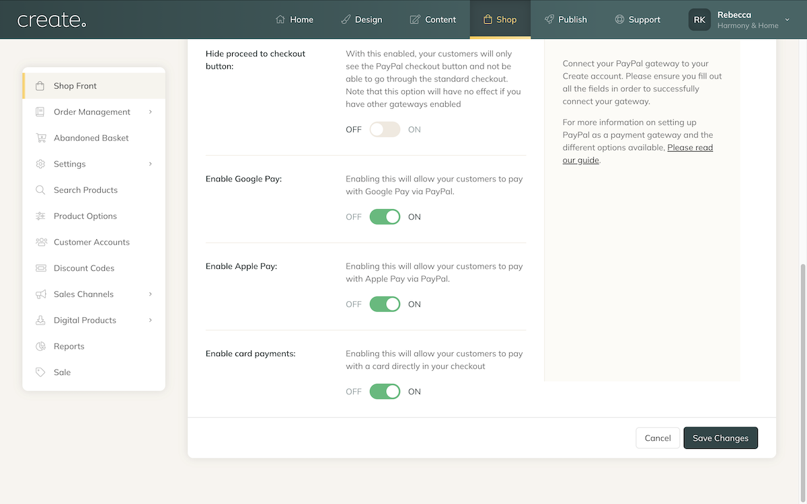807x504 pixels.
Task: Click the Shop bag icon in navbar
Action: coord(488,19)
